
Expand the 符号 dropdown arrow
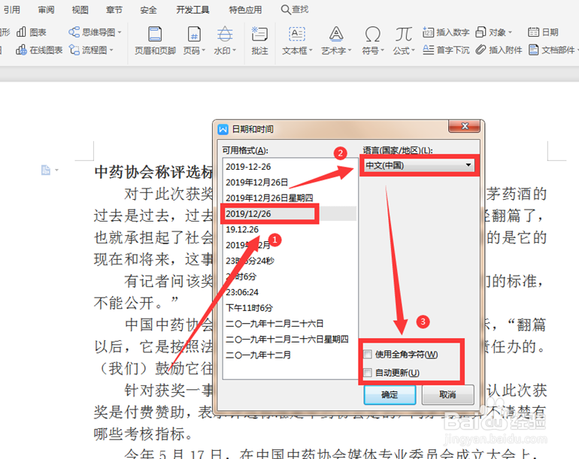point(382,50)
